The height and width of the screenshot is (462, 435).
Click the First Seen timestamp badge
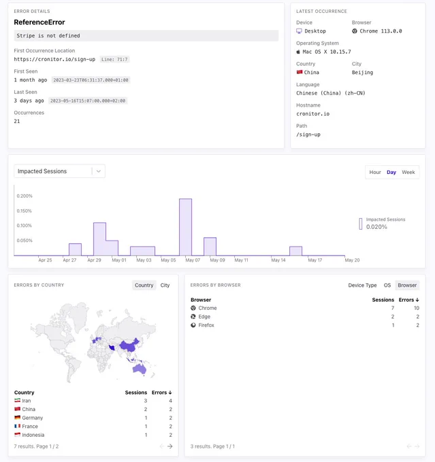tap(91, 80)
